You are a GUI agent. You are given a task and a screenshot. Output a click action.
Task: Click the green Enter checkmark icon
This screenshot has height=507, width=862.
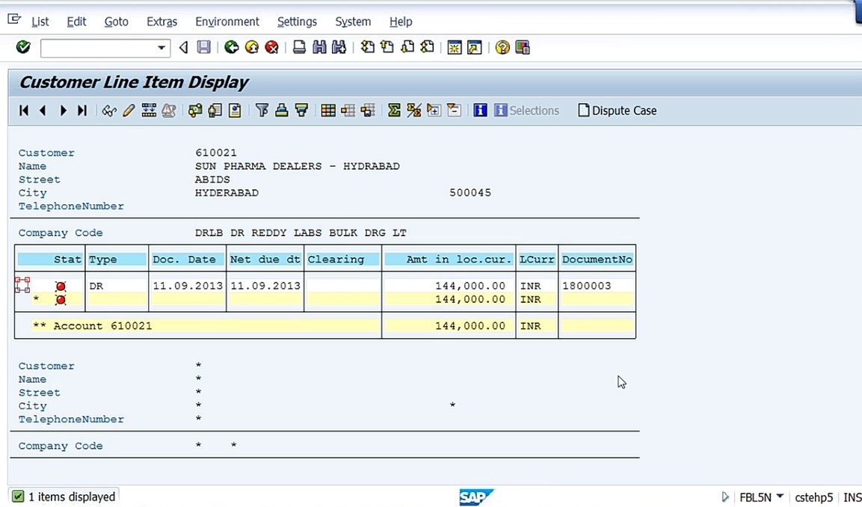23,47
